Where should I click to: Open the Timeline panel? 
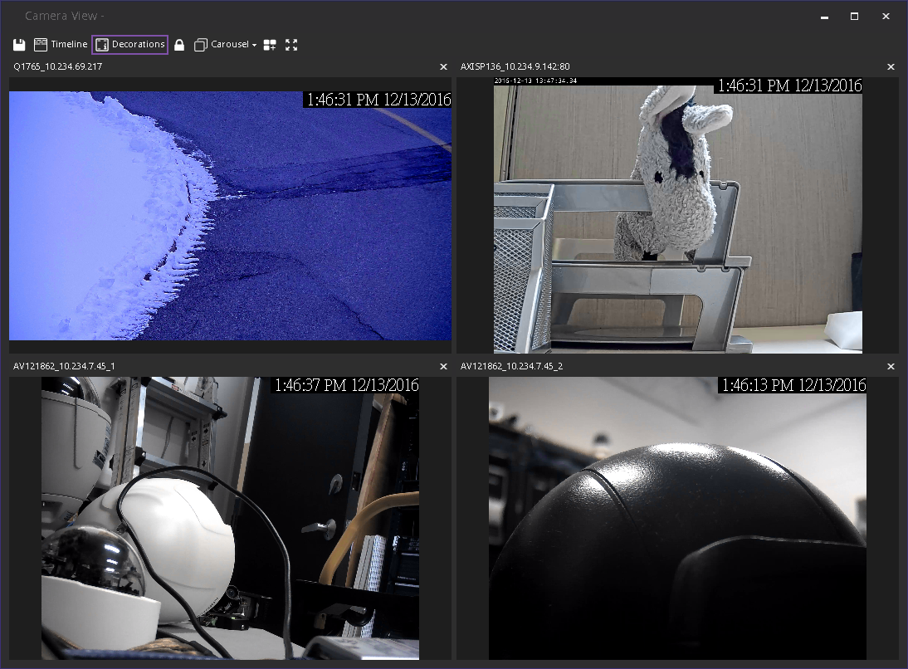(x=61, y=44)
